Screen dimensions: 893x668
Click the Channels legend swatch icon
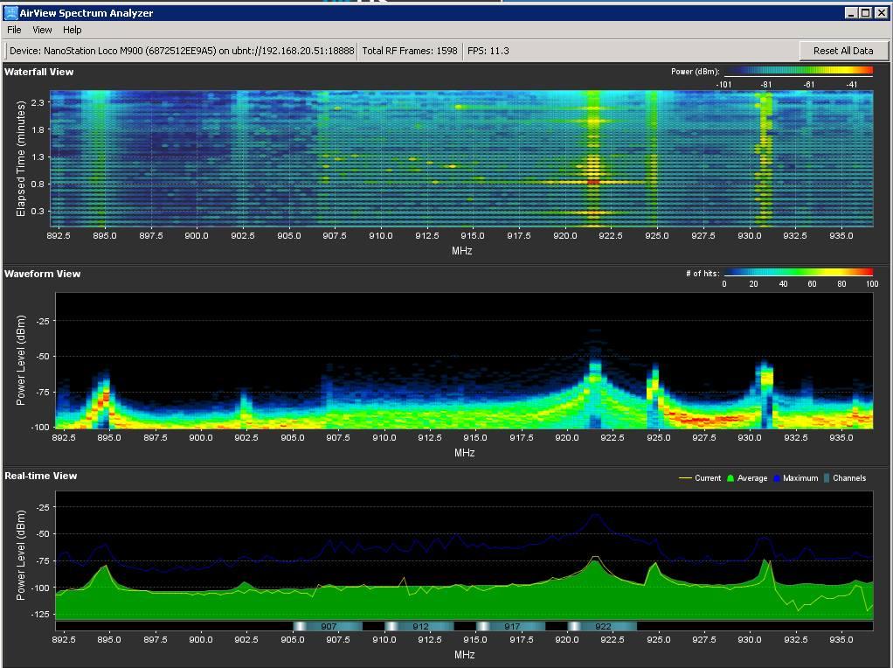click(x=827, y=478)
